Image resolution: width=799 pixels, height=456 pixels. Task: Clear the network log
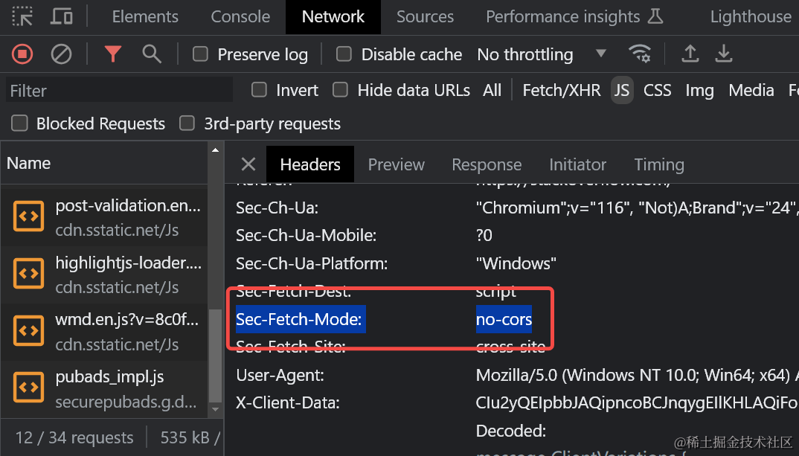pos(61,54)
